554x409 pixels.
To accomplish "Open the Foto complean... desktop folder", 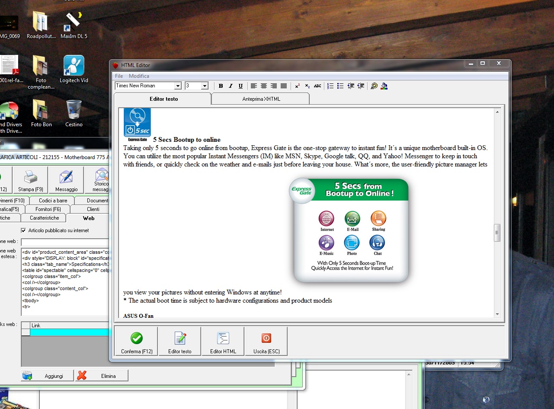I will tap(41, 72).
